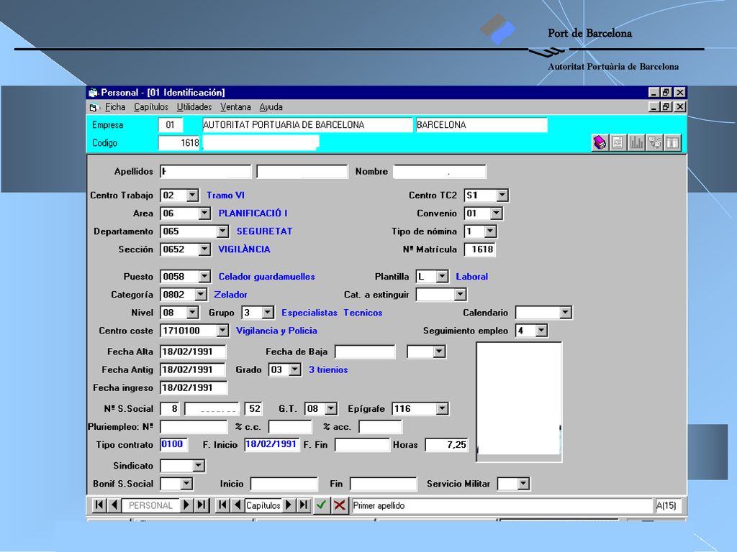Expand the Sindicato dropdown
Viewport: 737px width, 552px height.
click(199, 466)
